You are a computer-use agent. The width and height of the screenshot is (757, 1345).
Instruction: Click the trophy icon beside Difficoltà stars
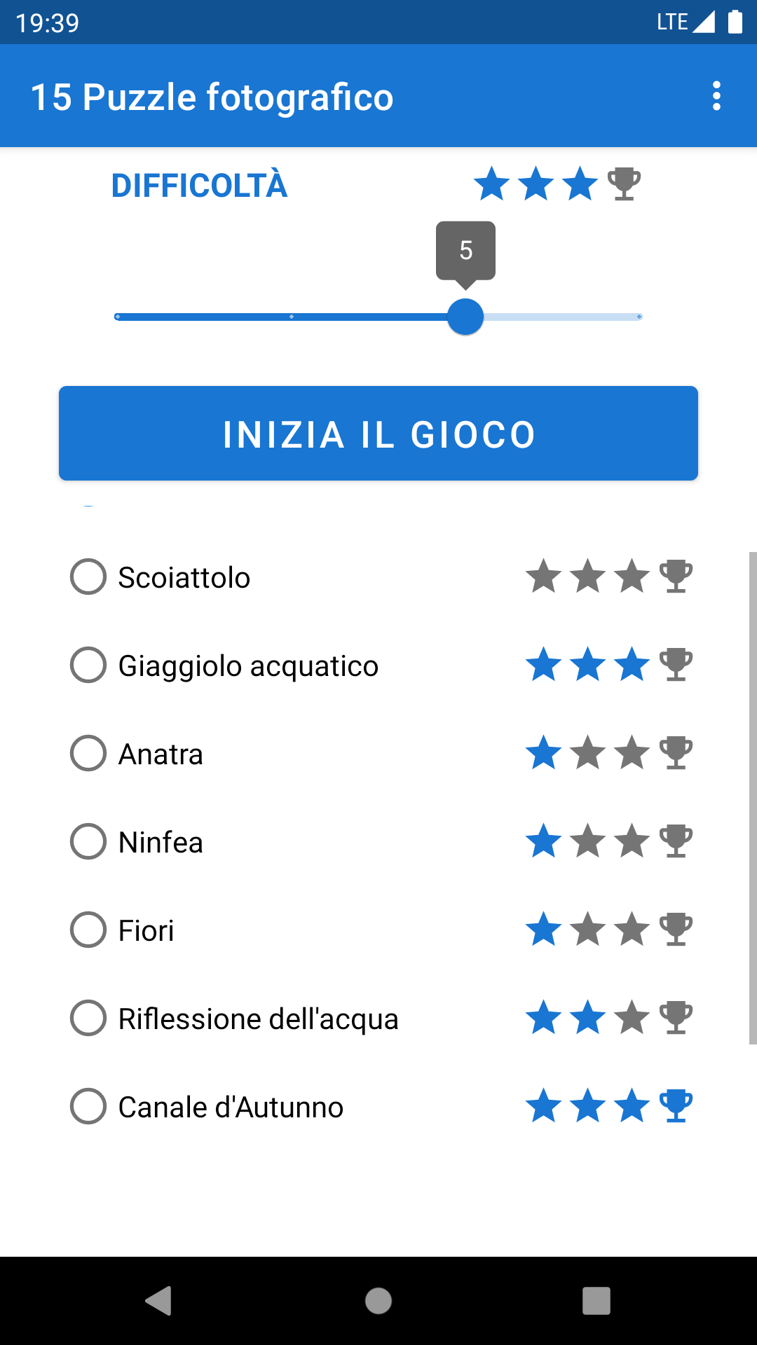point(624,184)
